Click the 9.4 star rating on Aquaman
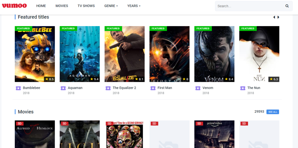Screen dimensions: 298x148 pos(94,79)
